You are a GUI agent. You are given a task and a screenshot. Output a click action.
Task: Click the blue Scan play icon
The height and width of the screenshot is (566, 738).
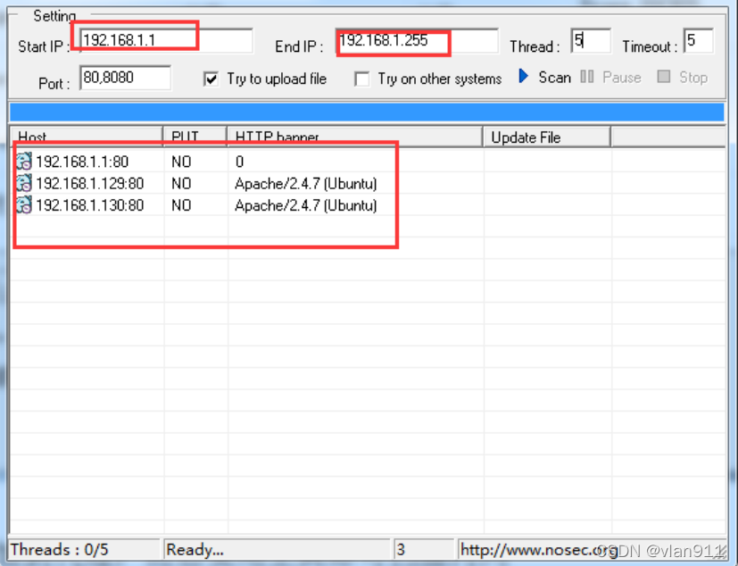(x=523, y=76)
